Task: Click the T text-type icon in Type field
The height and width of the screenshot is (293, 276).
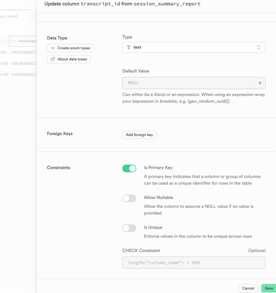Action: pos(129,48)
